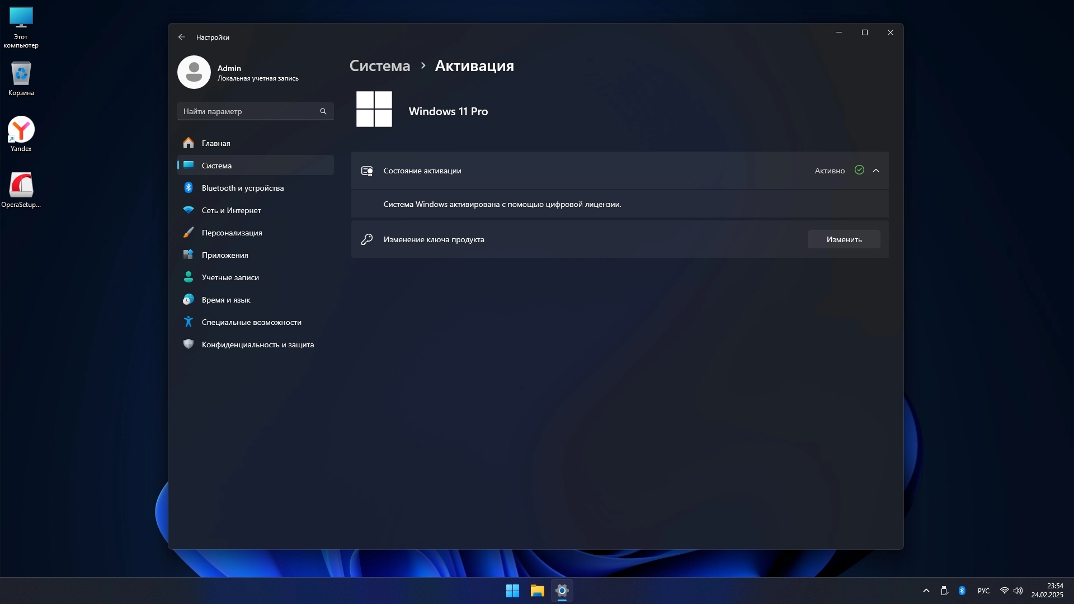The image size is (1074, 604).
Task: Click the search magnifier icon
Action: (323, 111)
